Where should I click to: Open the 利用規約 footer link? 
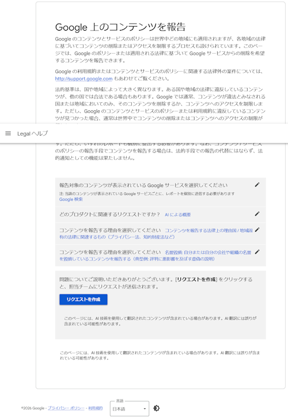[x=95, y=408]
